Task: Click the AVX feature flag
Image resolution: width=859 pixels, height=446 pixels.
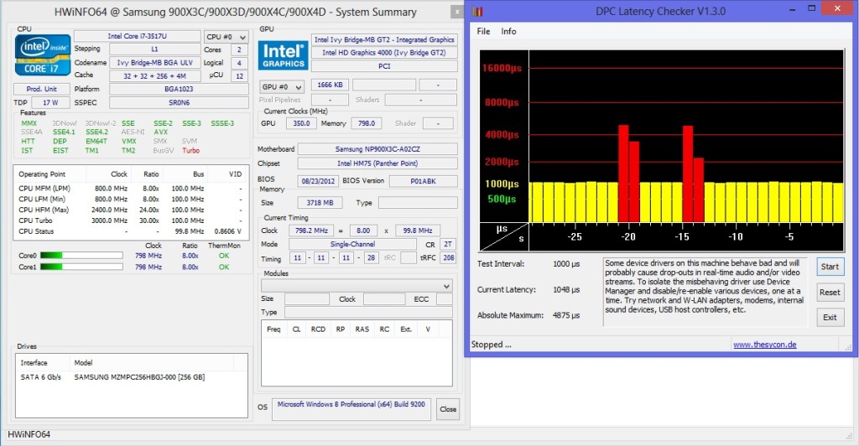Action: [160, 132]
